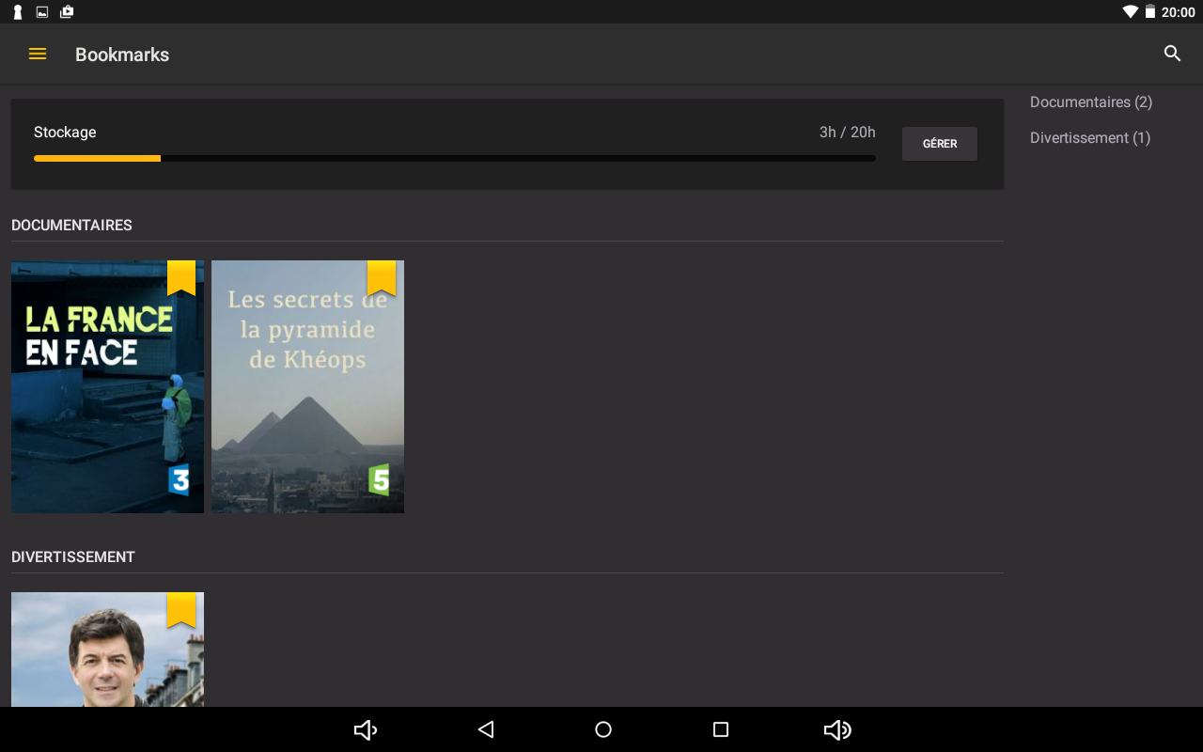Open search with the magnifier icon
This screenshot has width=1203, height=752.
point(1172,54)
